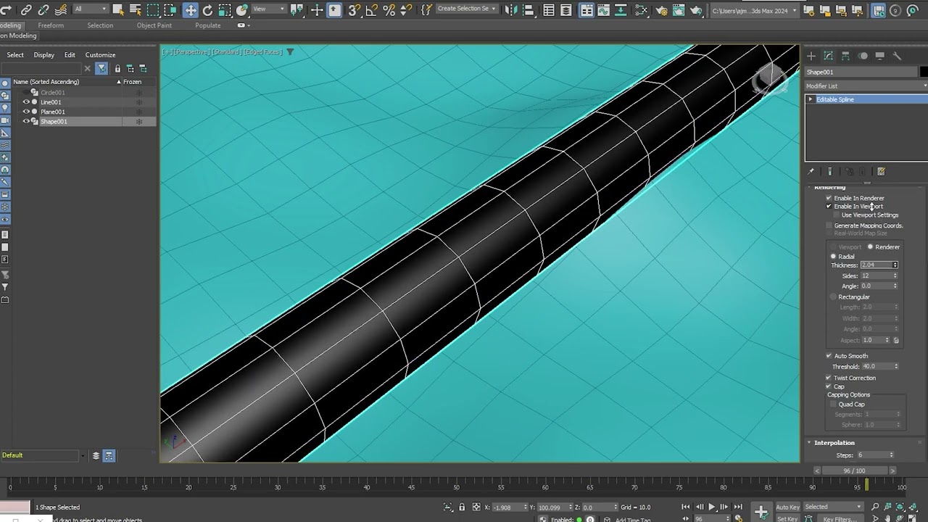Viewport: 928px width, 522px height.
Task: Click Configure Modifier Sets icon
Action: click(882, 172)
